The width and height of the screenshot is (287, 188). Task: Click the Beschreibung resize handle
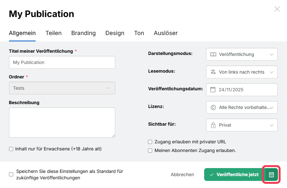click(x=113, y=136)
